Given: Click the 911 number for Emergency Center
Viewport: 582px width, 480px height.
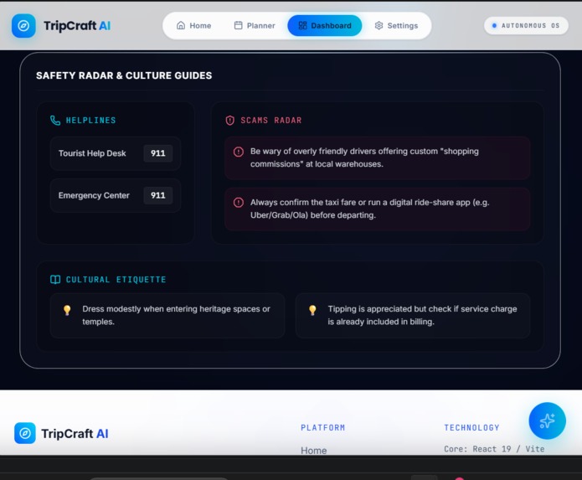Looking at the screenshot, I should click(158, 196).
